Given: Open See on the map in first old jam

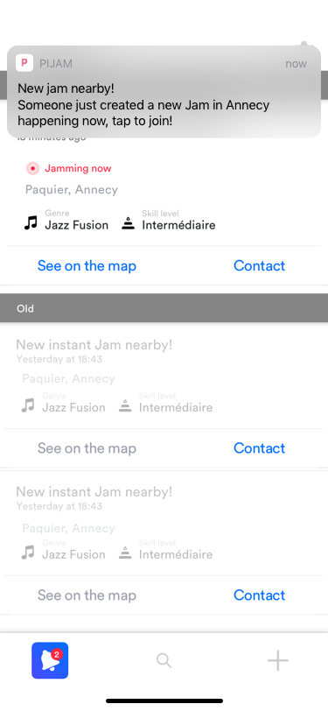Looking at the screenshot, I should pos(87,448).
